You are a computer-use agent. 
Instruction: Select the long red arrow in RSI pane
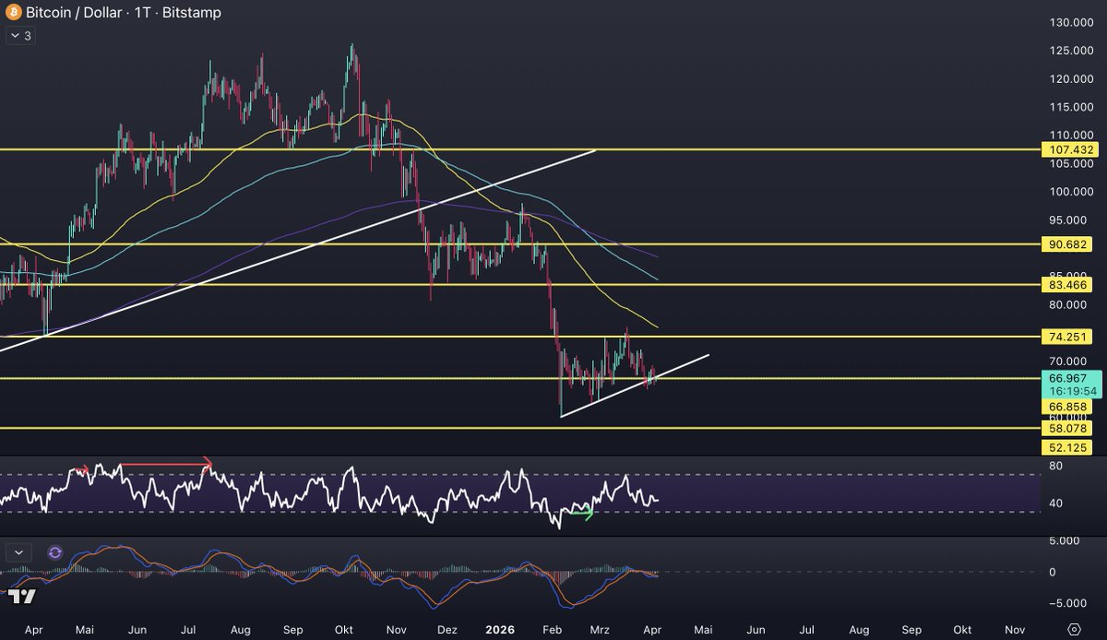(x=166, y=464)
